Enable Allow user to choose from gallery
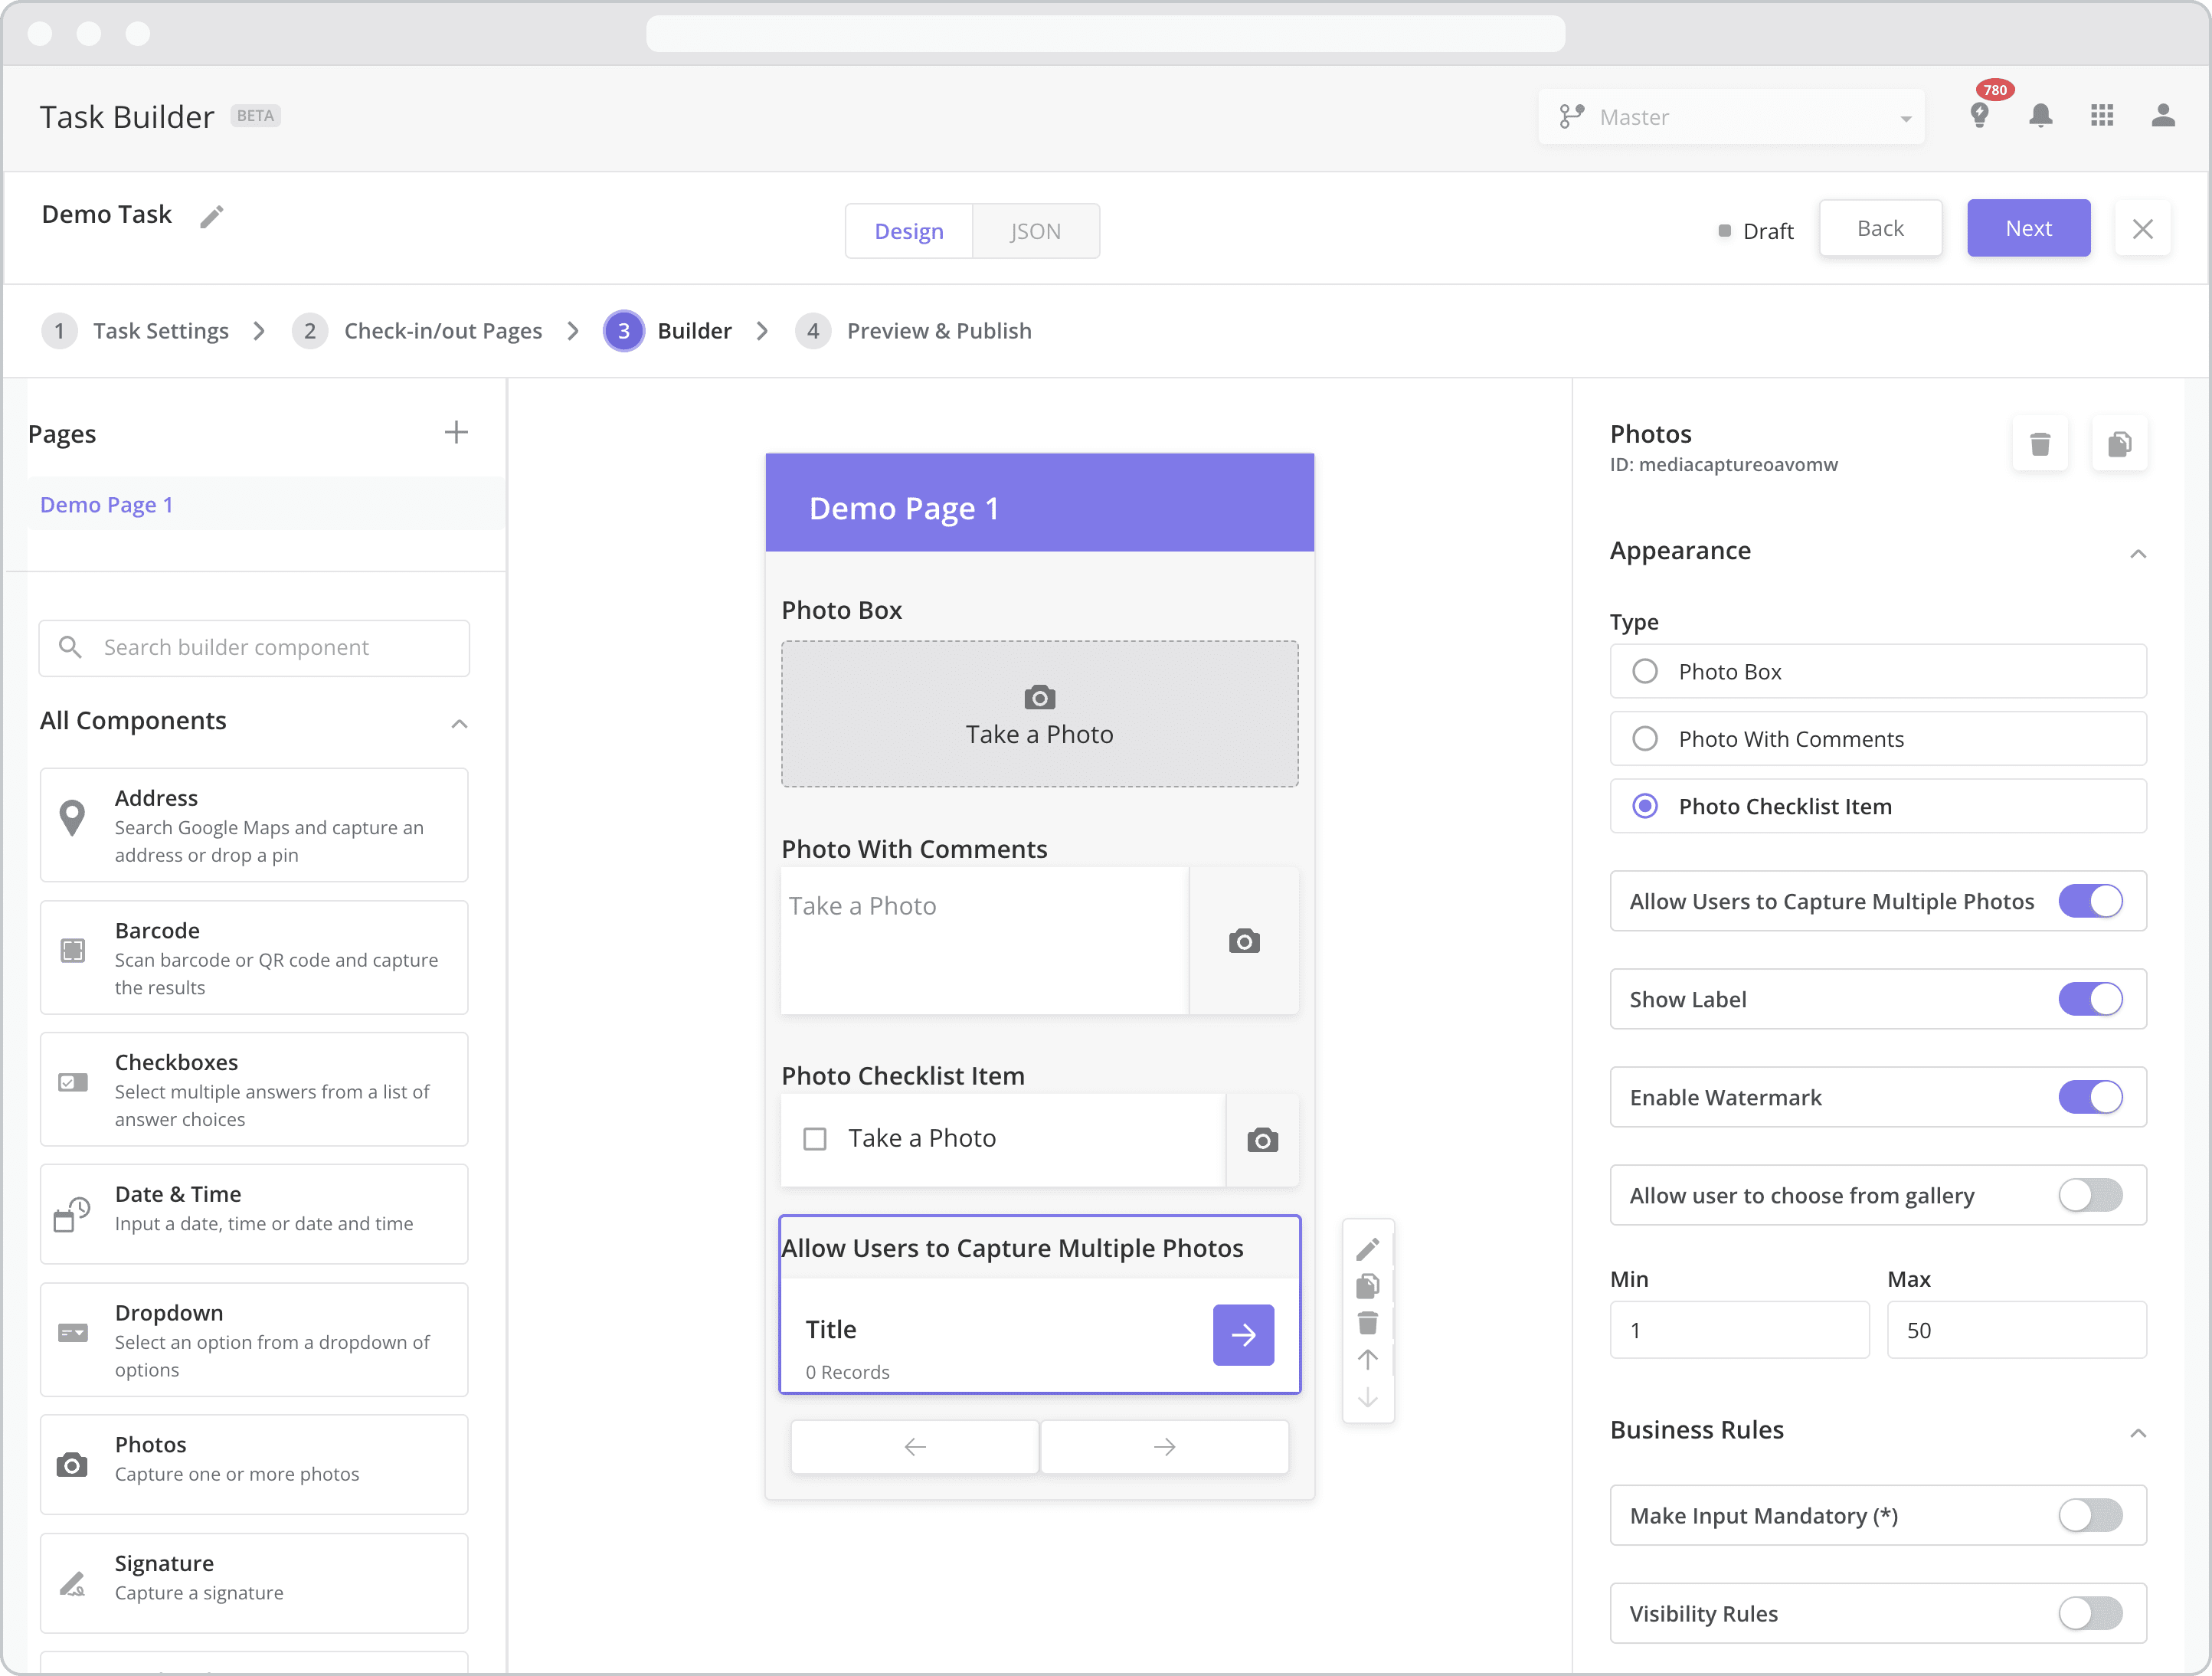 tap(2090, 1195)
